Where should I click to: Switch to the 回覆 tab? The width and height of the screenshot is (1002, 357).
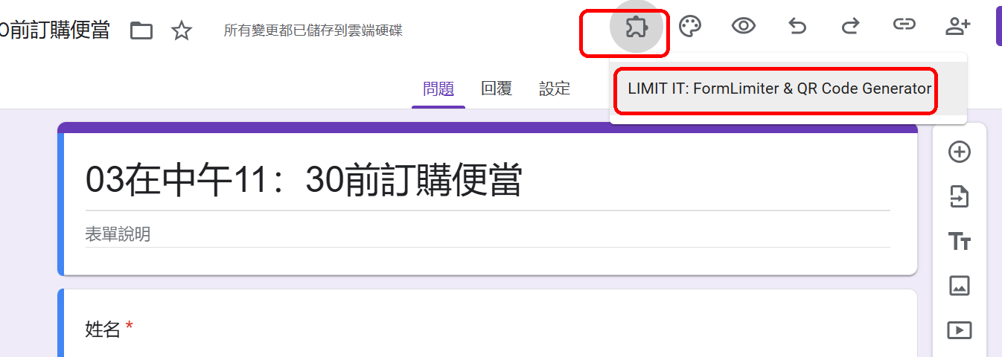(497, 89)
